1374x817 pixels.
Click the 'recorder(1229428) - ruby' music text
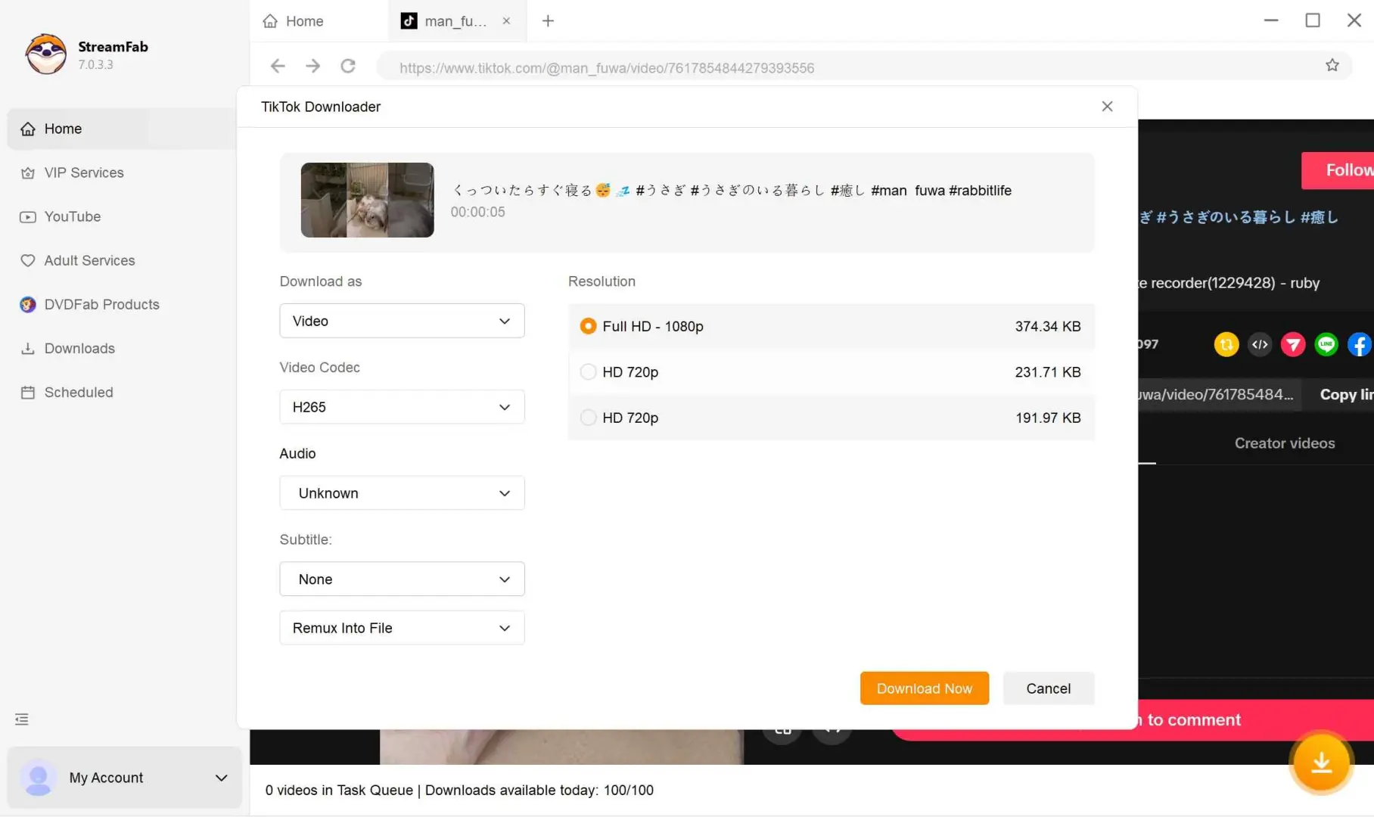[x=1235, y=283]
